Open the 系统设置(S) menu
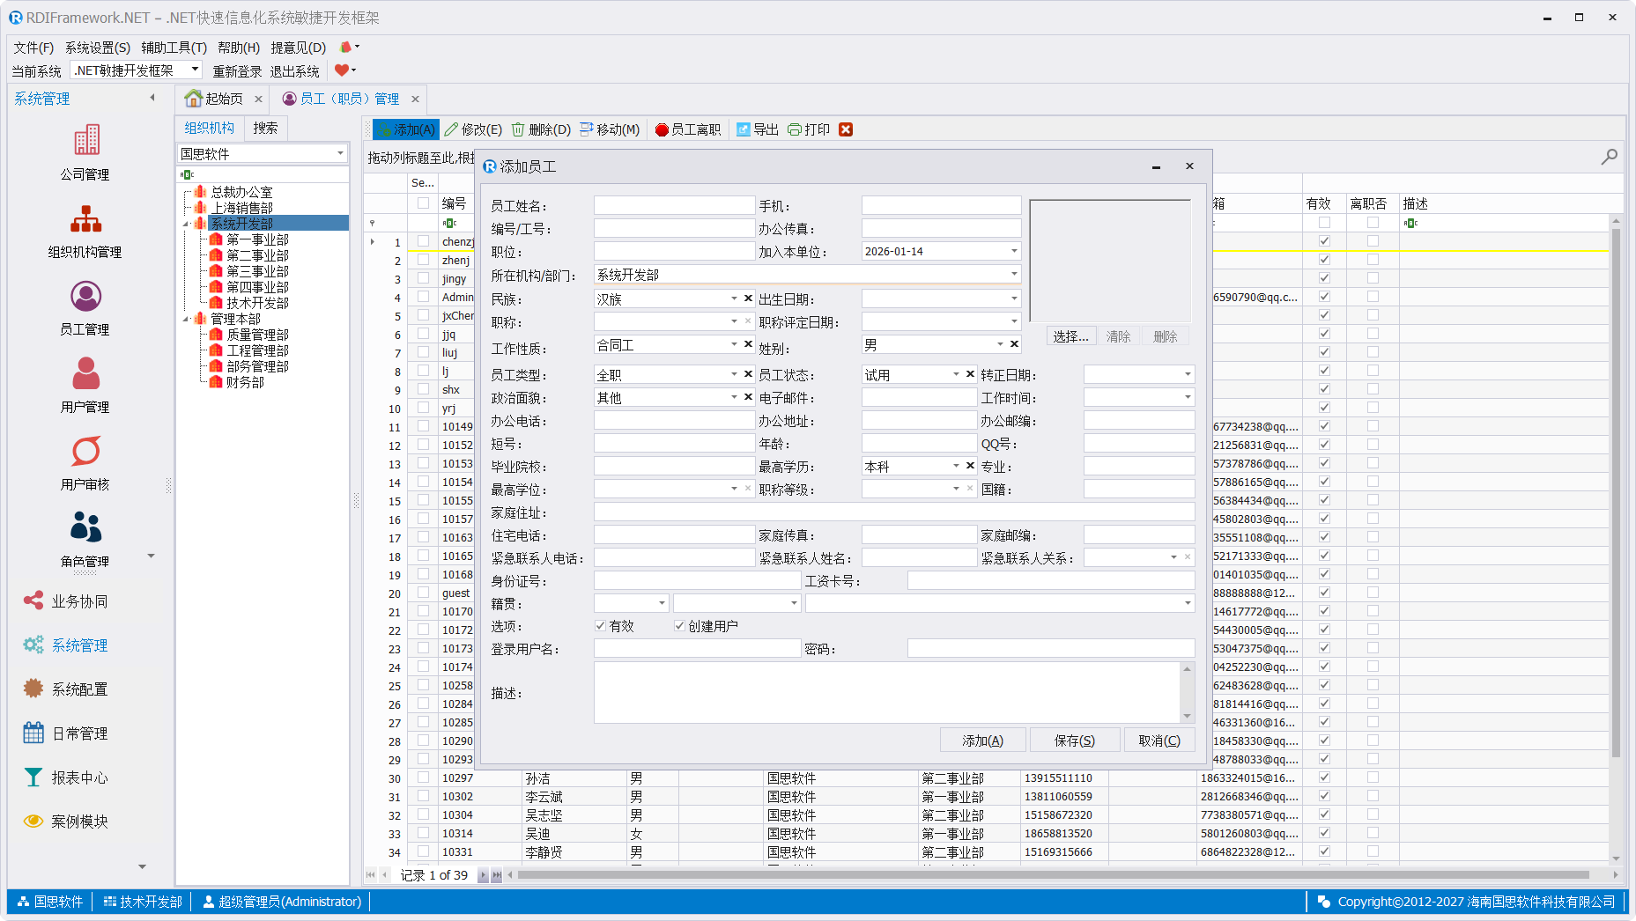The width and height of the screenshot is (1636, 921). click(97, 48)
